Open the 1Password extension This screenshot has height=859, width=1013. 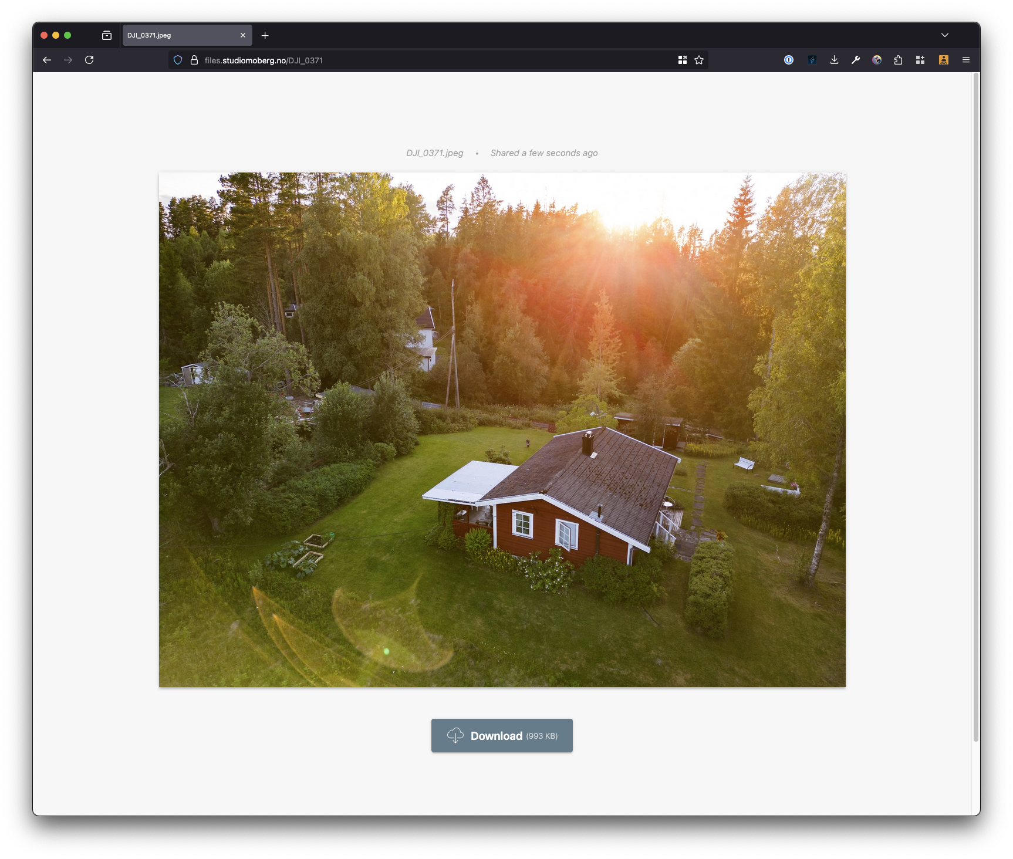tap(789, 60)
